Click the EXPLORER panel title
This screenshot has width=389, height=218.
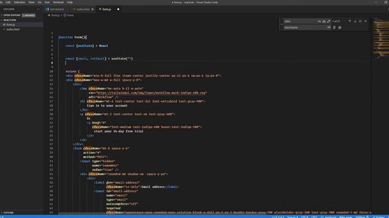coord(9,9)
